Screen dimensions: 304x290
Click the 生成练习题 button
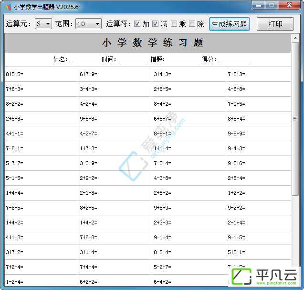coord(230,24)
